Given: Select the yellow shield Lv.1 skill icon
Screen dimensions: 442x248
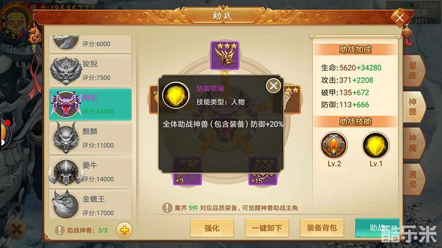Looking at the screenshot, I should [x=376, y=145].
